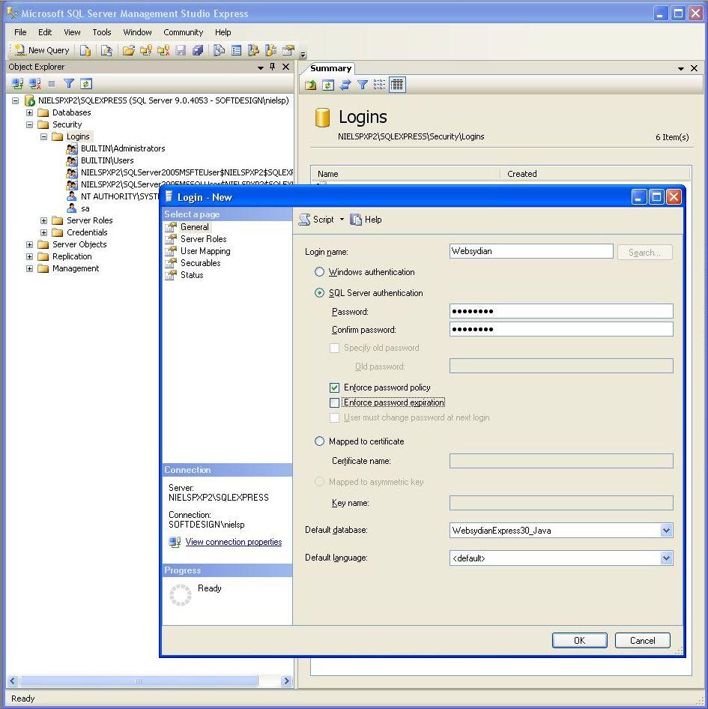The width and height of the screenshot is (708, 709).
Task: Click the Name column header in Summary
Action: tap(405, 174)
